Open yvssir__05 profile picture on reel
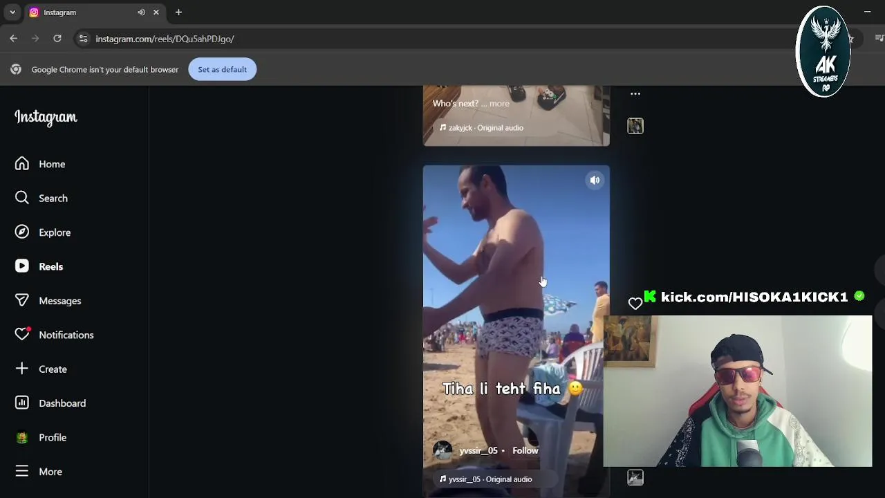 [x=442, y=450]
